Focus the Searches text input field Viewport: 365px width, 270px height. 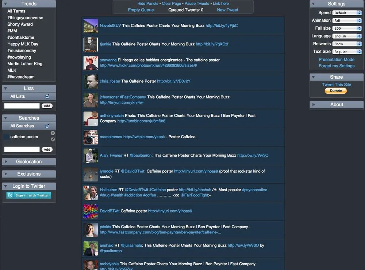(x=22, y=149)
